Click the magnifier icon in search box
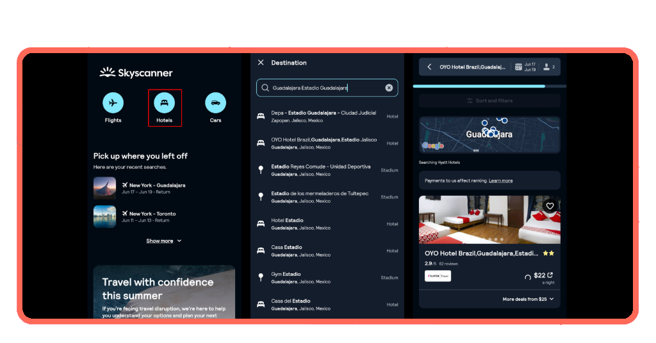 point(265,88)
